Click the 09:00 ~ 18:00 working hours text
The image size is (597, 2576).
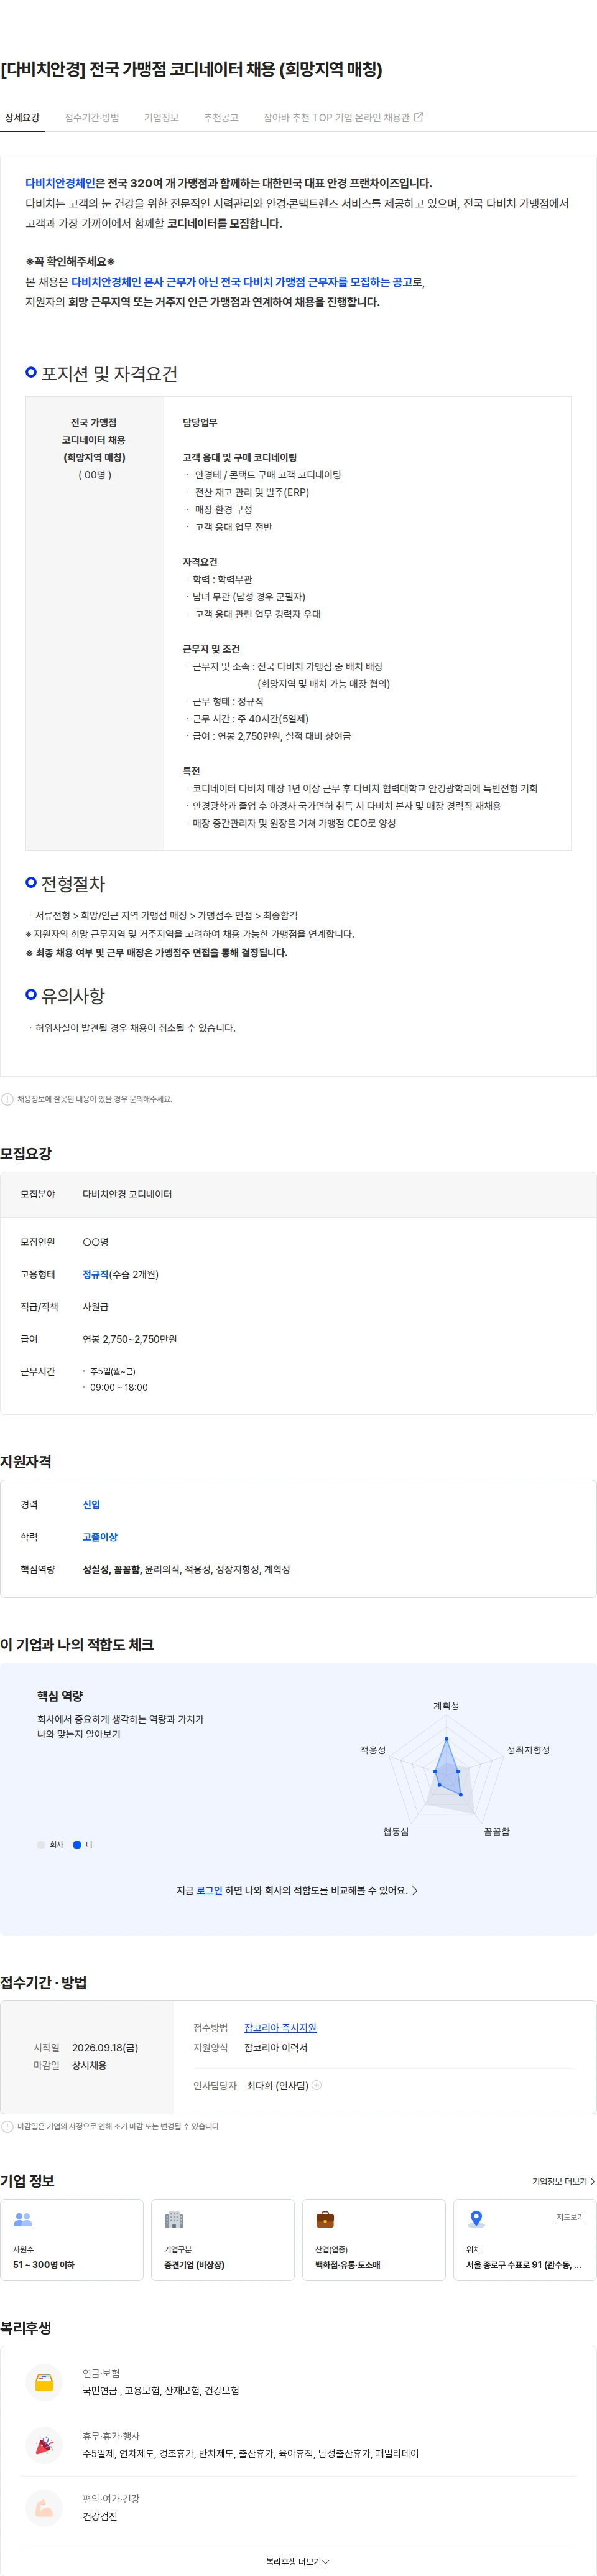tap(119, 1387)
